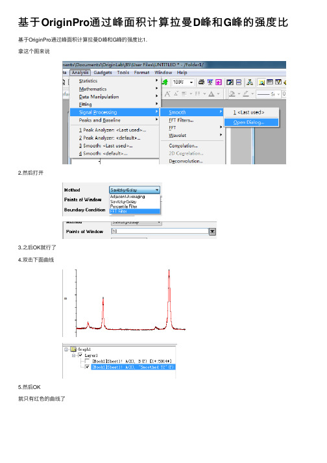Open Deconvolution... entry
This screenshot has height=463, width=327.
point(186,161)
